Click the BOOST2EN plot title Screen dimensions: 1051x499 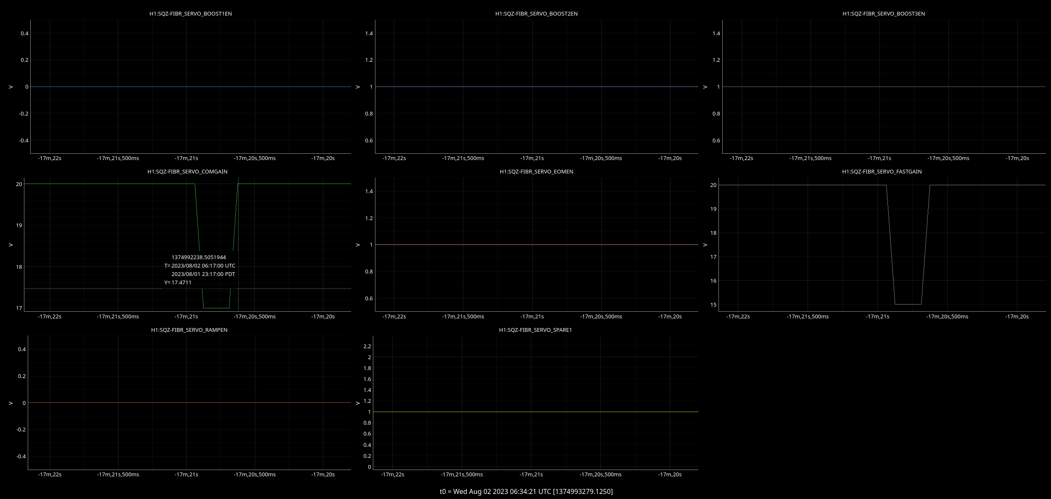tap(536, 13)
